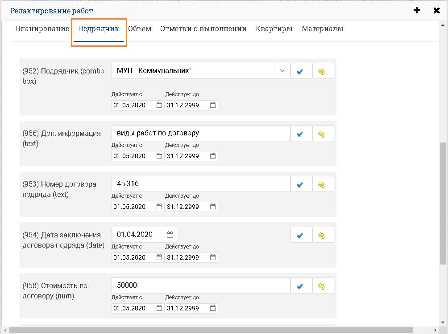Save Доп. информация field with checkmark icon

click(301, 134)
